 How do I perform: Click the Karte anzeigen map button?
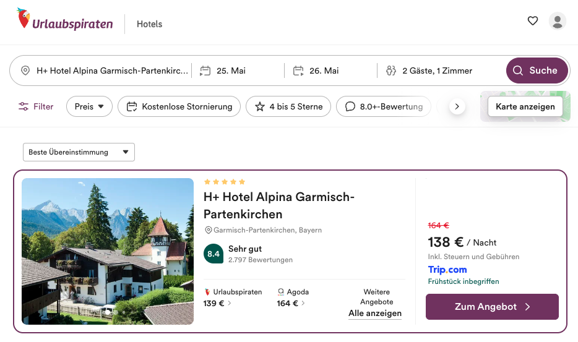tap(525, 106)
